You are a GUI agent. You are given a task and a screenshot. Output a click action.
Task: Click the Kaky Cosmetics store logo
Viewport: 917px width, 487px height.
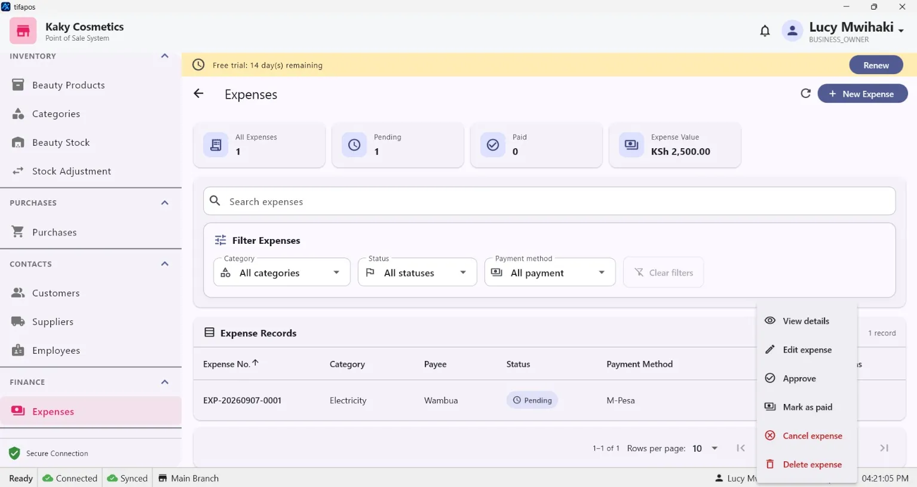[x=23, y=30]
